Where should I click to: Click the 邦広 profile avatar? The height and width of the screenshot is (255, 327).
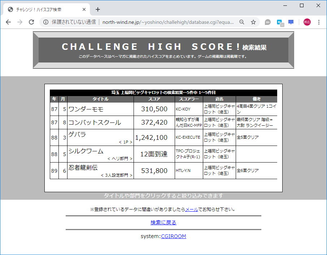tap(307, 22)
